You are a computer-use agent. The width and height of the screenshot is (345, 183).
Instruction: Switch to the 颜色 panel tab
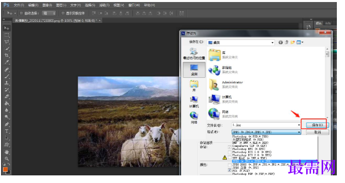click(x=319, y=23)
